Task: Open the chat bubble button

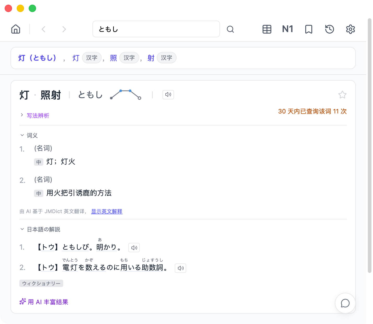Action: pyautogui.click(x=345, y=303)
